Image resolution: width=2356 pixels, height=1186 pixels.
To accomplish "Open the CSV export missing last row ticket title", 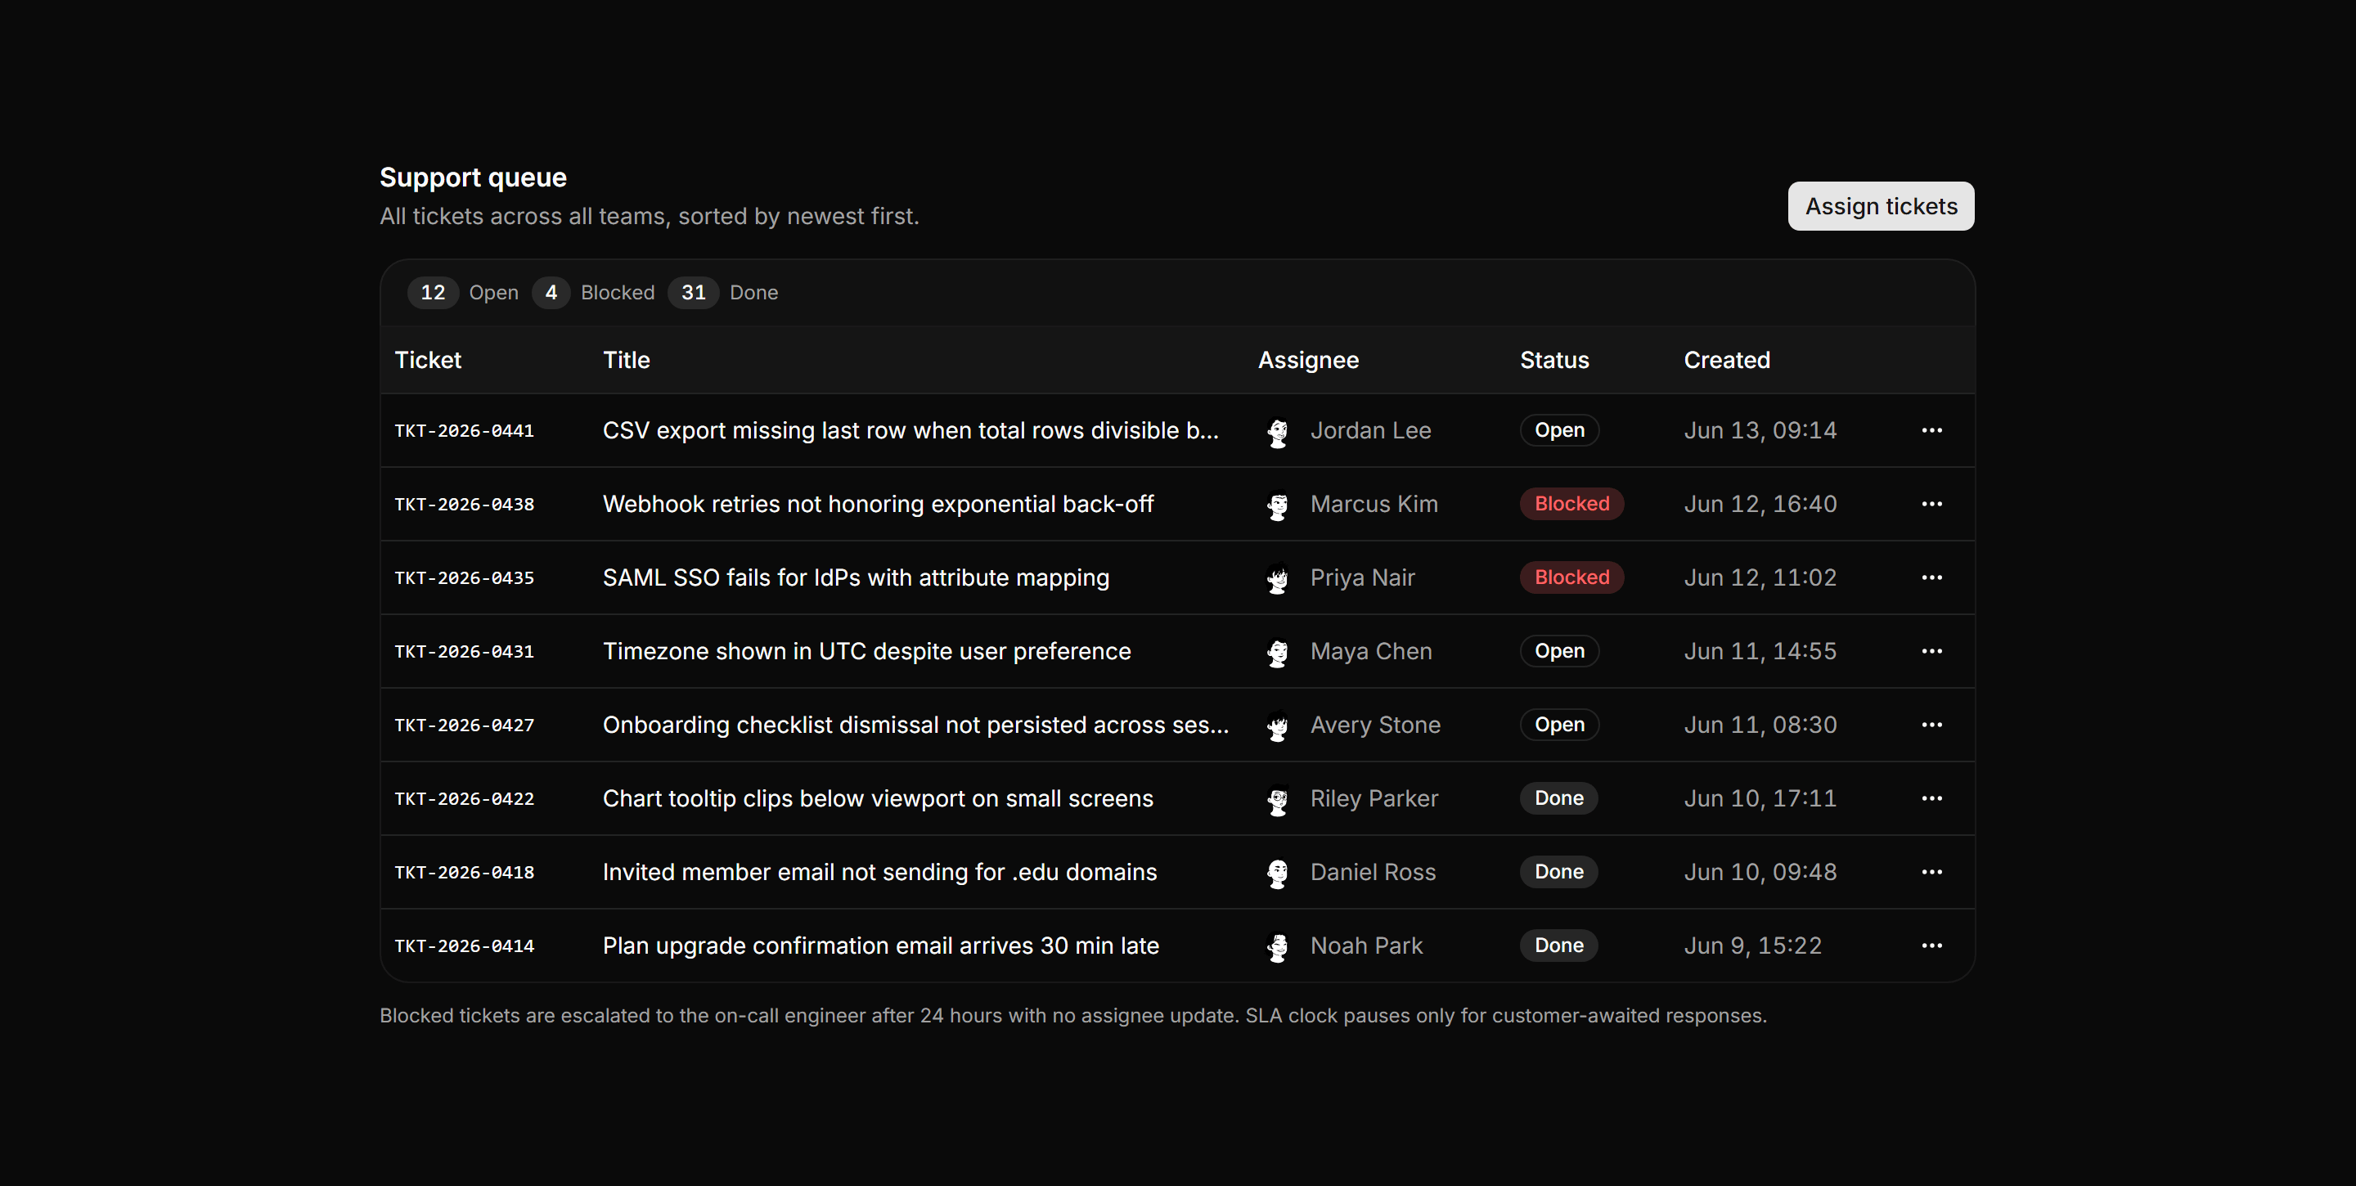I will (x=911, y=431).
